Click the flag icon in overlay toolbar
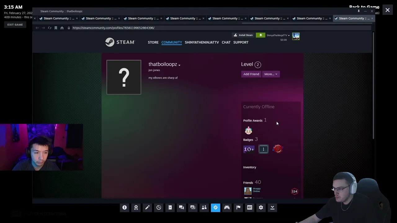 click(238, 208)
